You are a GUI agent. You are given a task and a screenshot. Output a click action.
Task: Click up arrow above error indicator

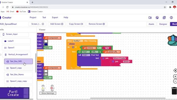tap(52, 86)
